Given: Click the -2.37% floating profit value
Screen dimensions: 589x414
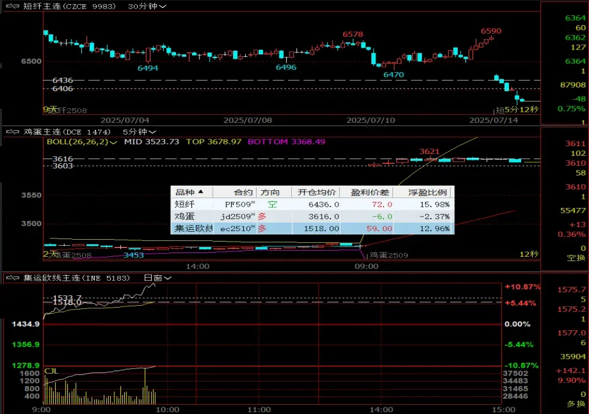Looking at the screenshot, I should click(435, 216).
